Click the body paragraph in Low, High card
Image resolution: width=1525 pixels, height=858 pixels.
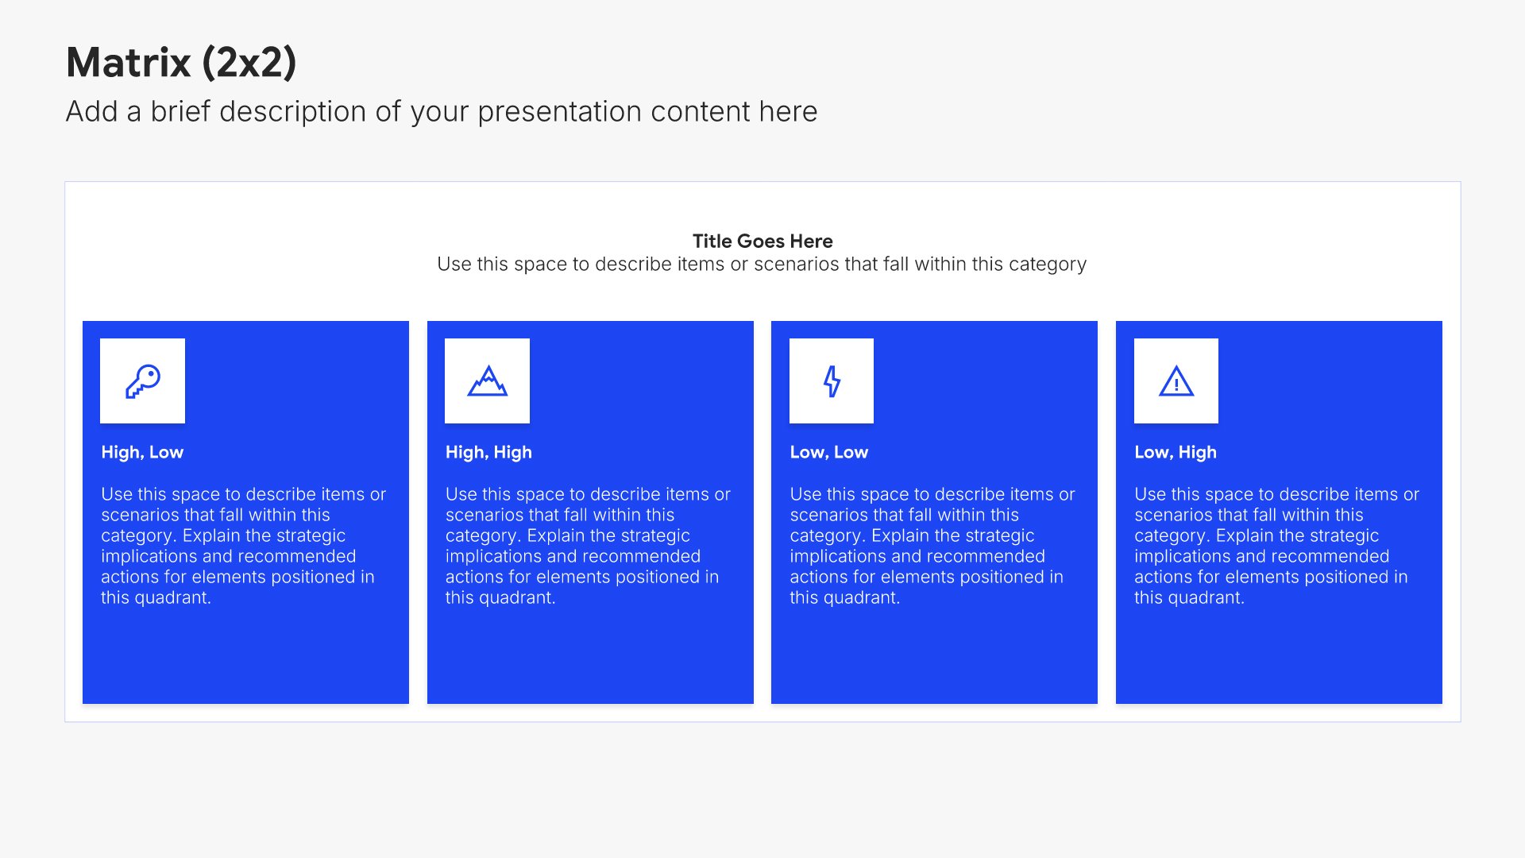[x=1276, y=546]
